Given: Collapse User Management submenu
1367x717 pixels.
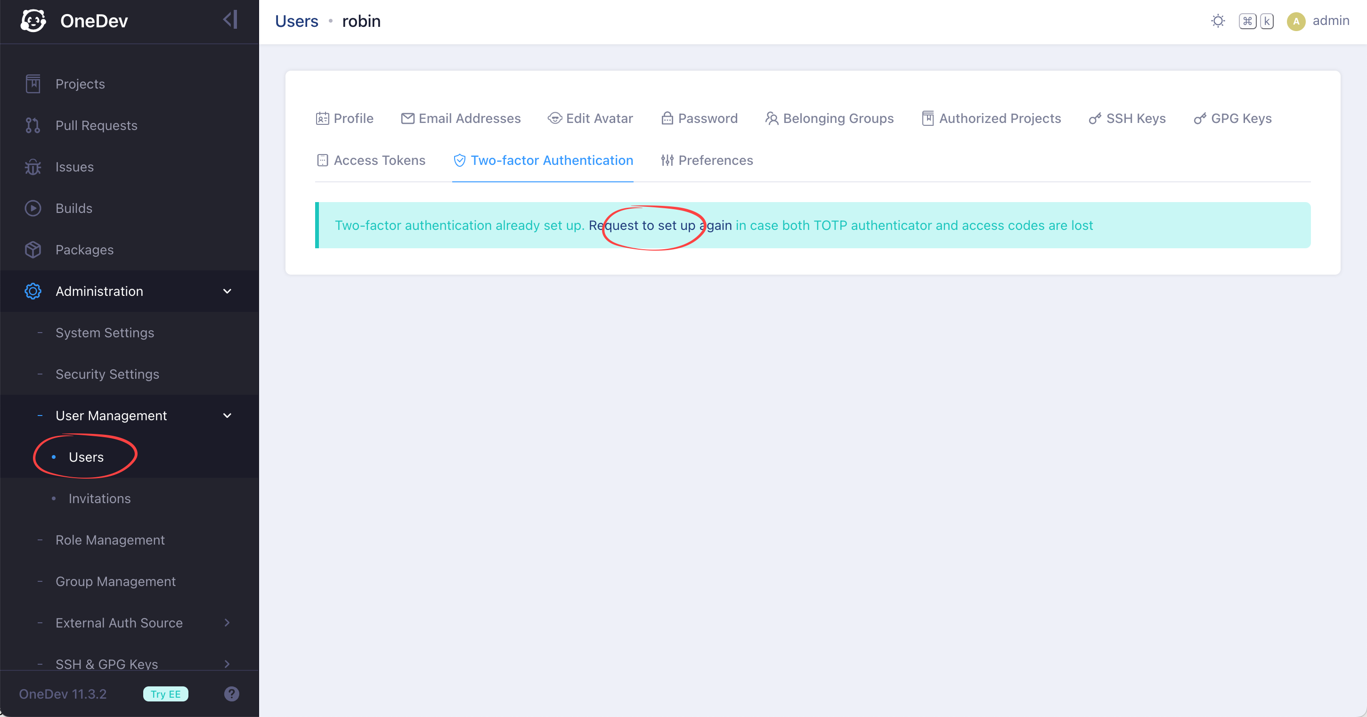Looking at the screenshot, I should 227,416.
